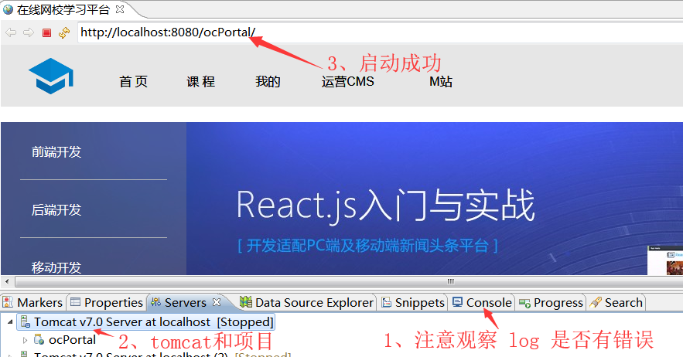Click the Progress tab icon
Screen dimensions: 683x357
click(x=524, y=303)
